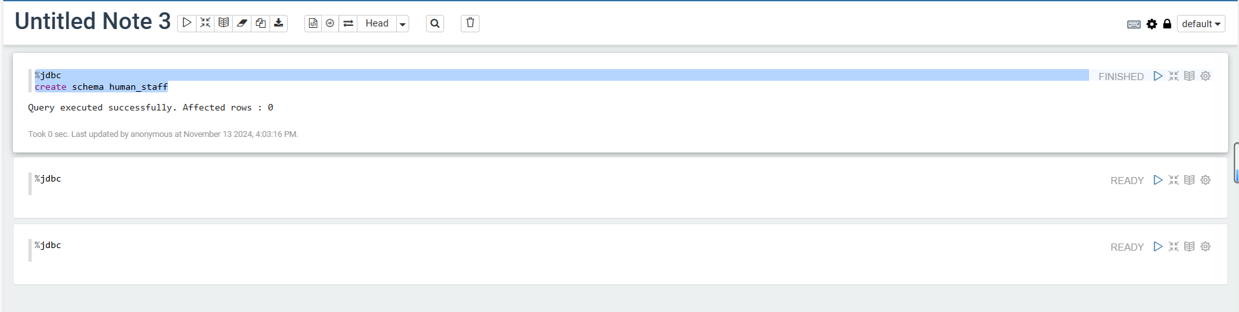Toggle editor visibility on create schema paragraph
Image resolution: width=1239 pixels, height=312 pixels.
coord(1174,76)
